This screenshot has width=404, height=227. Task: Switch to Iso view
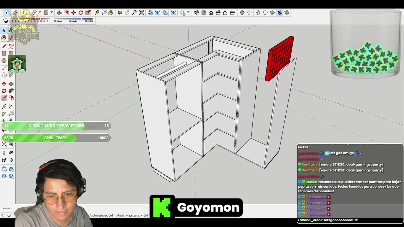pyautogui.click(x=196, y=13)
